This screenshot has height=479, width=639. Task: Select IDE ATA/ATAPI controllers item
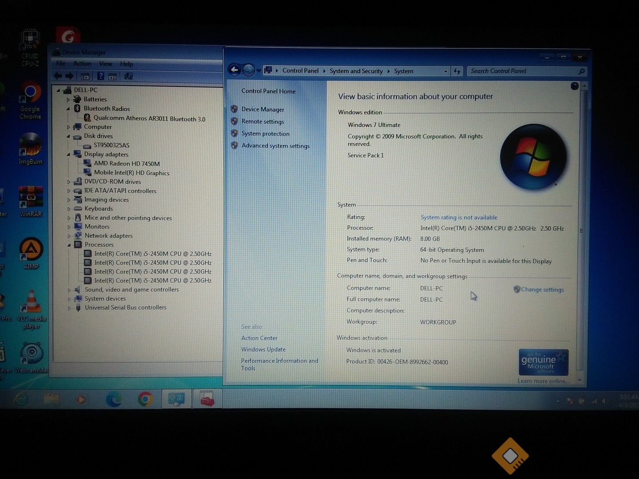pyautogui.click(x=120, y=191)
